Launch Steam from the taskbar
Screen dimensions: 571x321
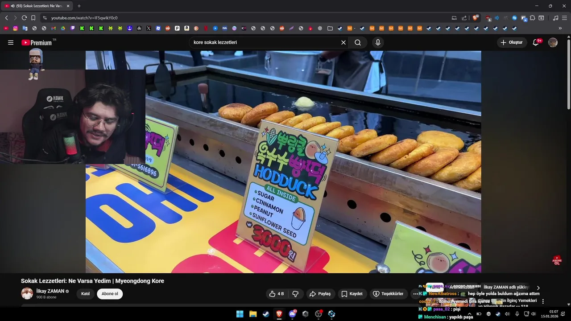point(266,314)
